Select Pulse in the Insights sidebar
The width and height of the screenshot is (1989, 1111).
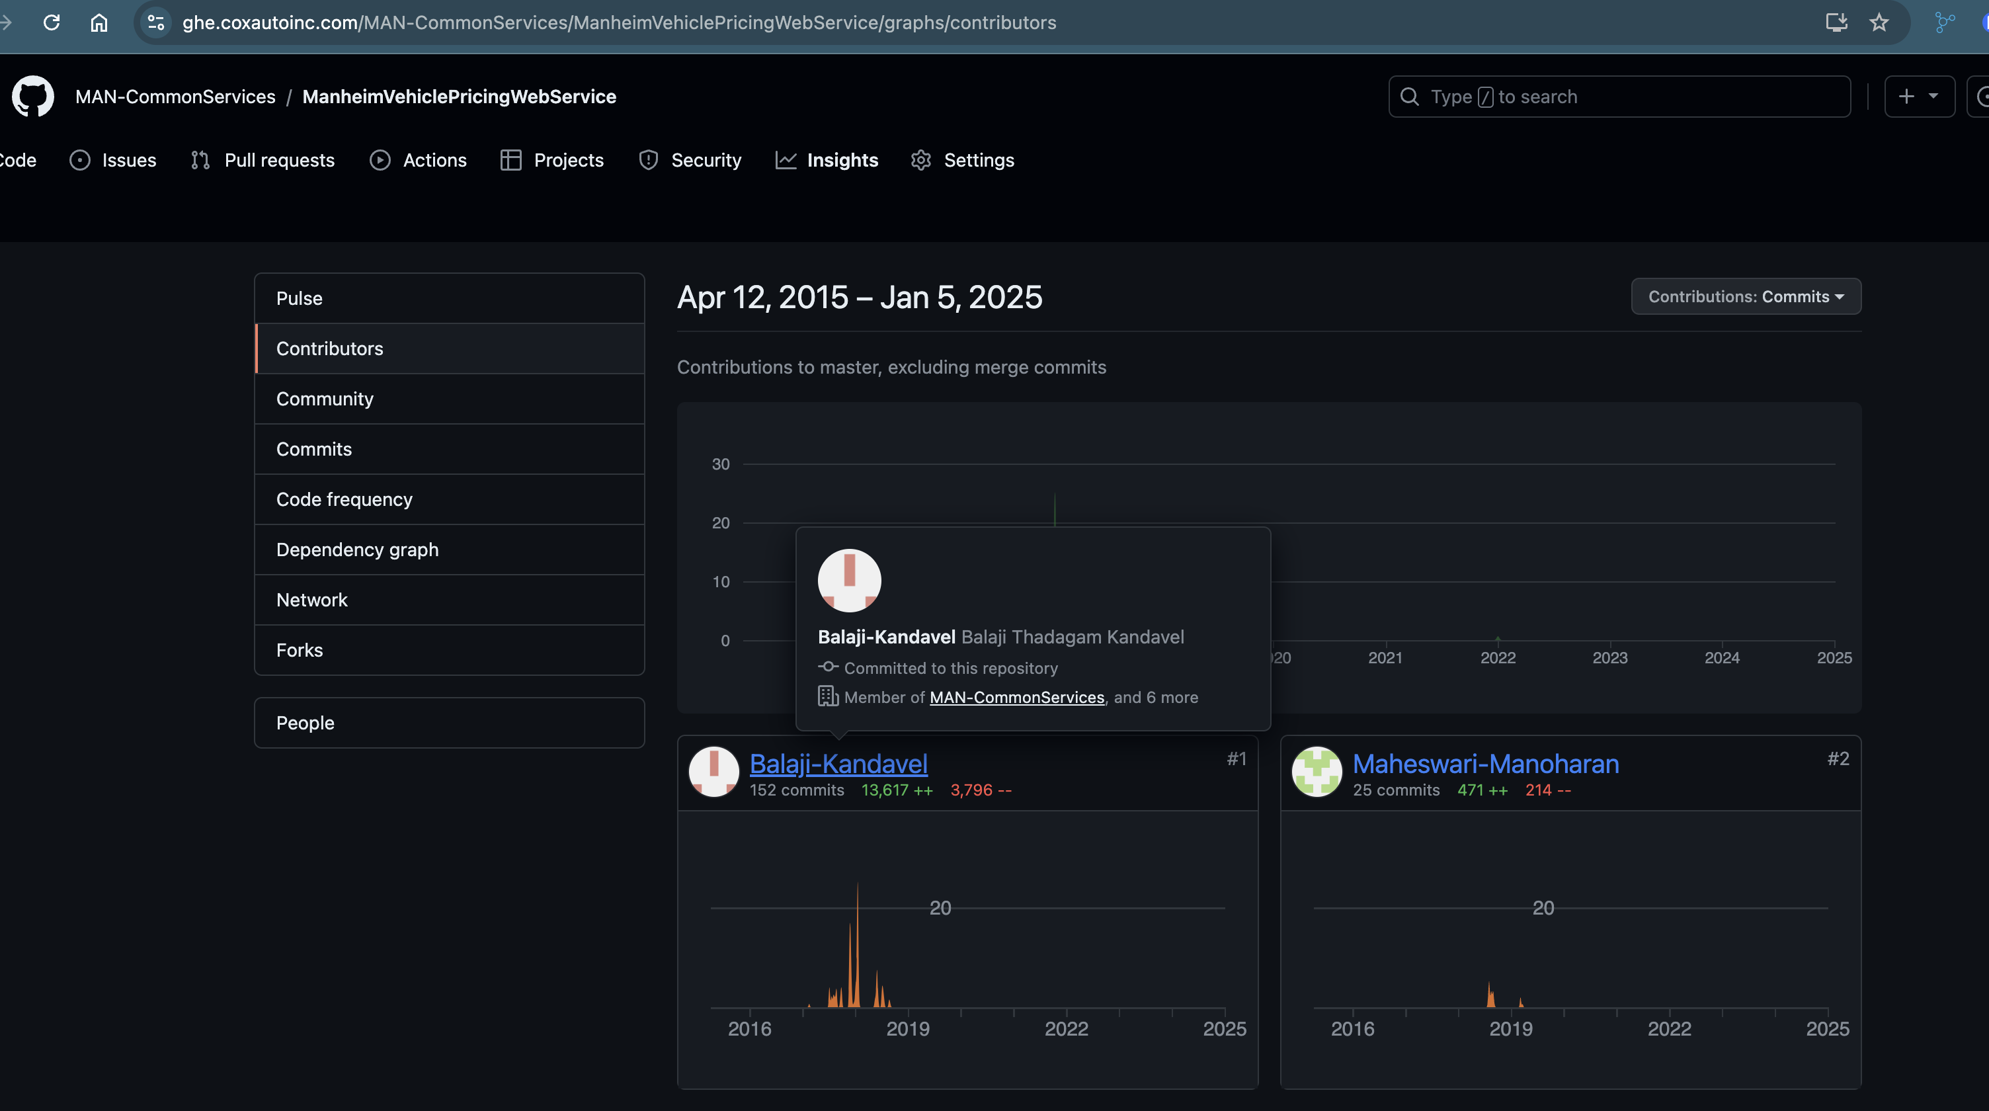(x=450, y=298)
